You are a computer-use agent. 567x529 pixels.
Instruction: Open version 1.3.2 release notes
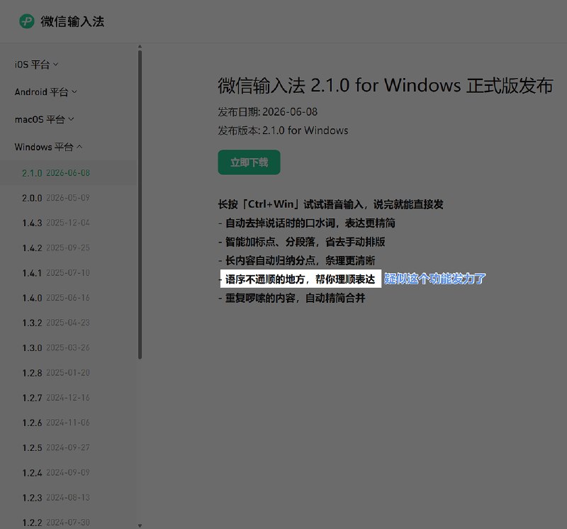(x=56, y=323)
